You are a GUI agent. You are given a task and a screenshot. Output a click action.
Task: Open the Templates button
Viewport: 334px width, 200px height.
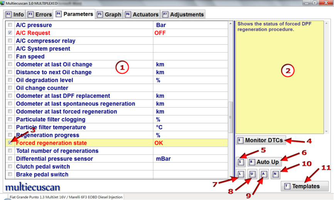(305, 186)
